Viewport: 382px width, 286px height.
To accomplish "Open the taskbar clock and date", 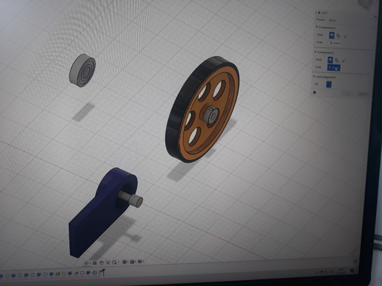I will [x=341, y=271].
